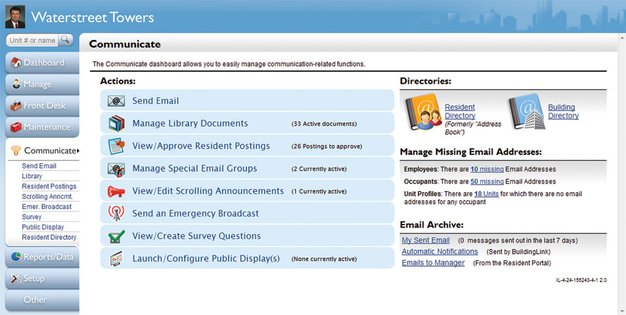
Task: Open the Reports/Data menu
Action: coord(42,257)
